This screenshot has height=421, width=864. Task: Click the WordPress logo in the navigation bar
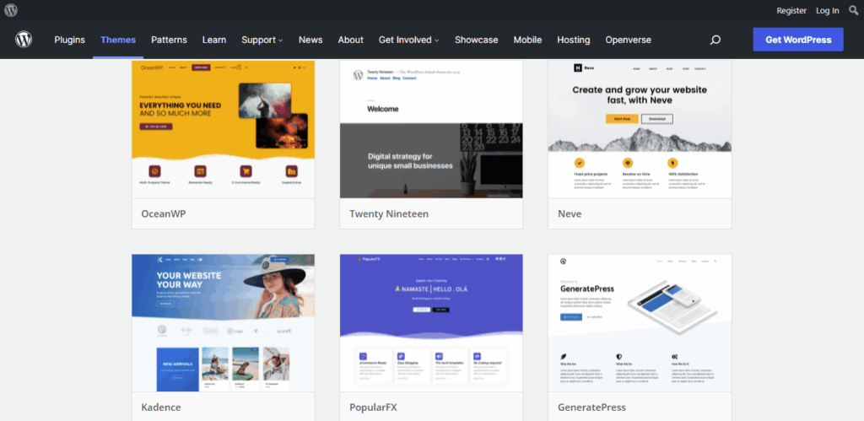pyautogui.click(x=24, y=40)
